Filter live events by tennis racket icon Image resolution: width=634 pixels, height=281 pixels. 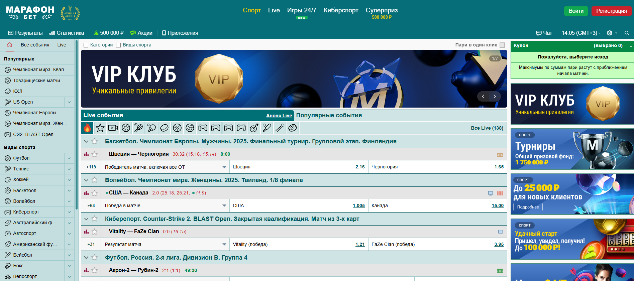point(138,128)
